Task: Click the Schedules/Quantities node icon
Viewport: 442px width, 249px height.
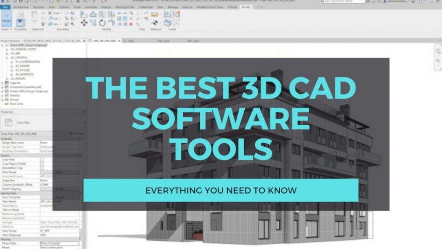Action: pyautogui.click(x=7, y=87)
